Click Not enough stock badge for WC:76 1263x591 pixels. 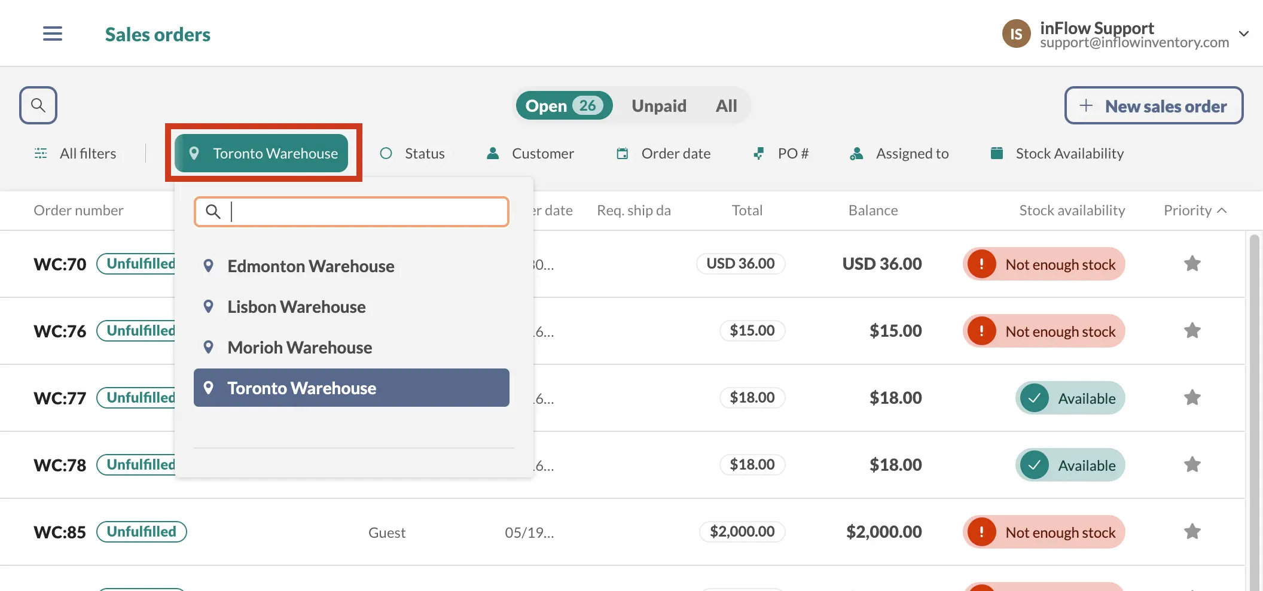pyautogui.click(x=1044, y=331)
